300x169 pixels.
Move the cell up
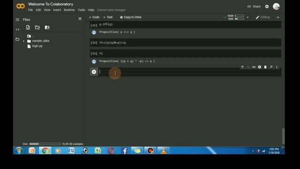point(242,67)
